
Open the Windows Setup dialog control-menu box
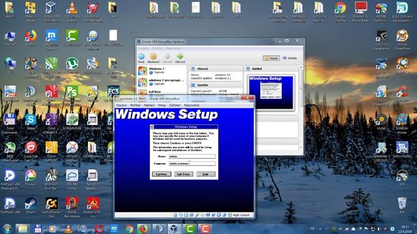click(x=152, y=127)
